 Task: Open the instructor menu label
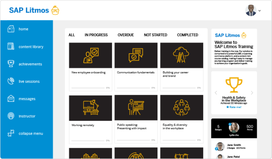click(27, 116)
